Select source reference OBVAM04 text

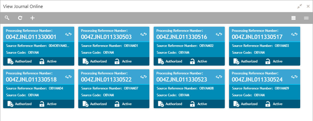point(56,88)
